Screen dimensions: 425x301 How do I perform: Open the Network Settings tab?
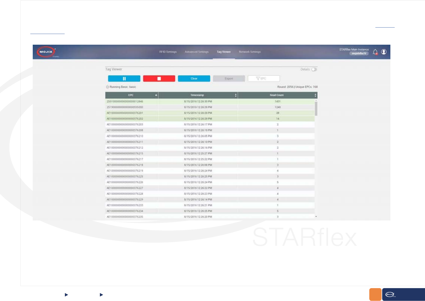click(x=250, y=52)
